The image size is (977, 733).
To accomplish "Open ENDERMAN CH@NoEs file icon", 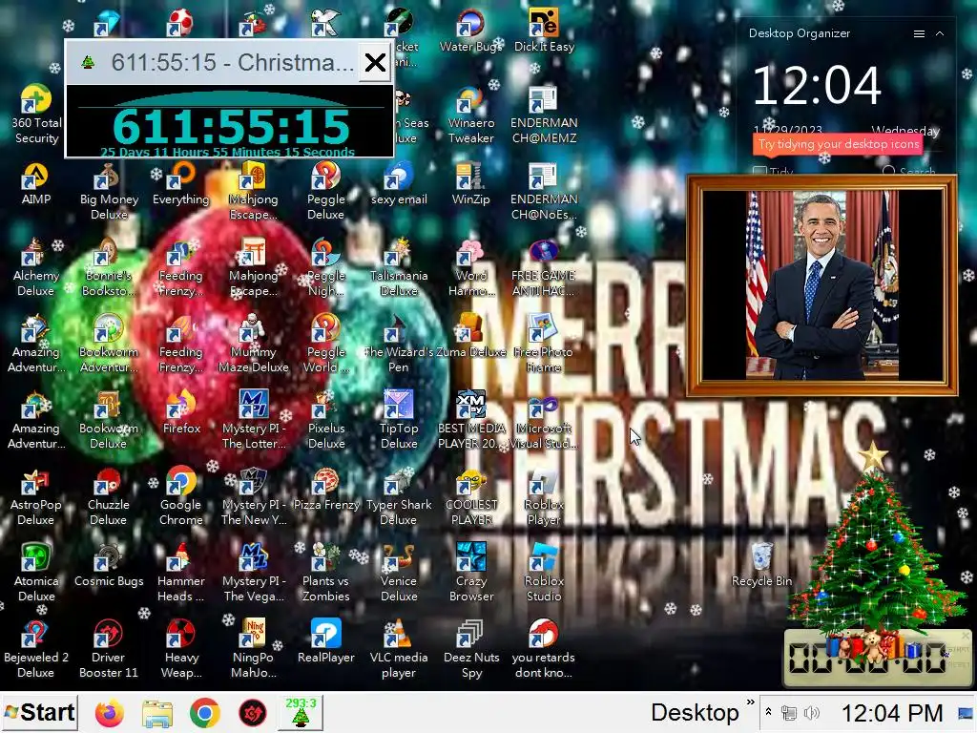I will tap(544, 191).
